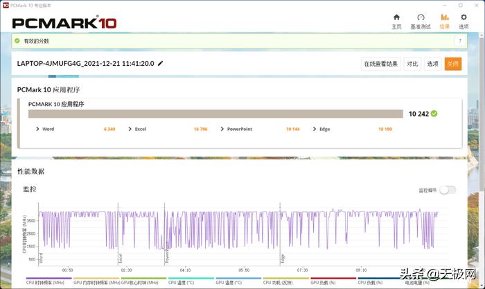The width and height of the screenshot is (485, 289).
Task: Click View result online (在线查看结果) button
Action: click(381, 64)
